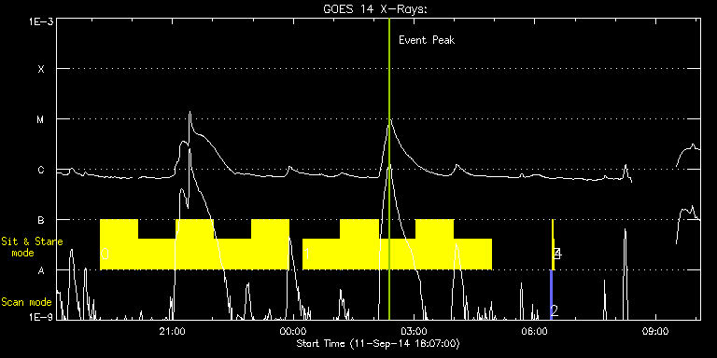This screenshot has width=717, height=358.
Task: Click the Scan mode label
Action: [x=26, y=302]
